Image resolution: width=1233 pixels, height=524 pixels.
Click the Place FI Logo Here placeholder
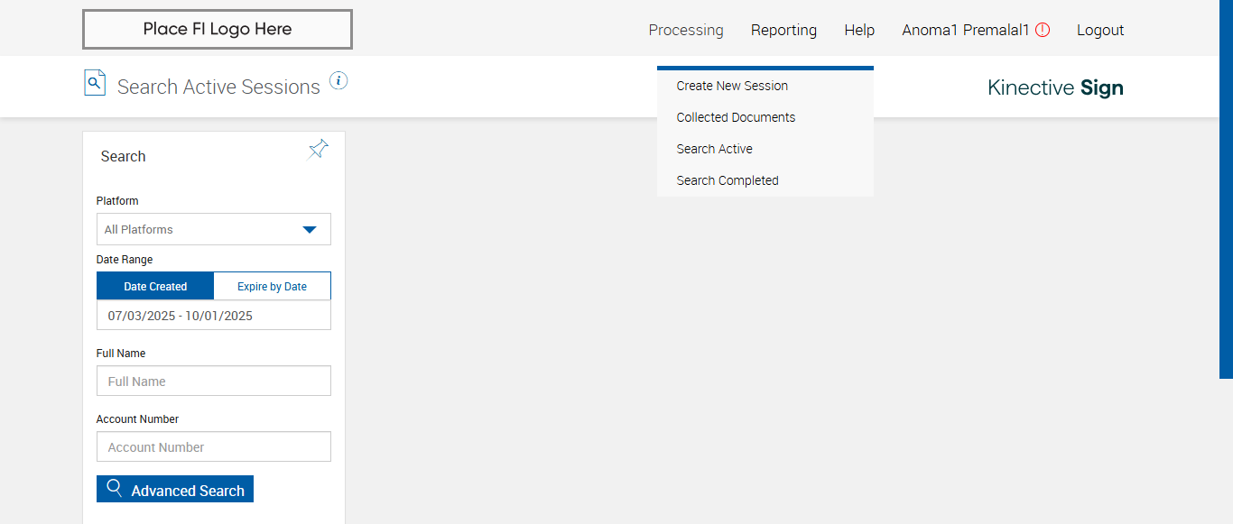(x=218, y=29)
